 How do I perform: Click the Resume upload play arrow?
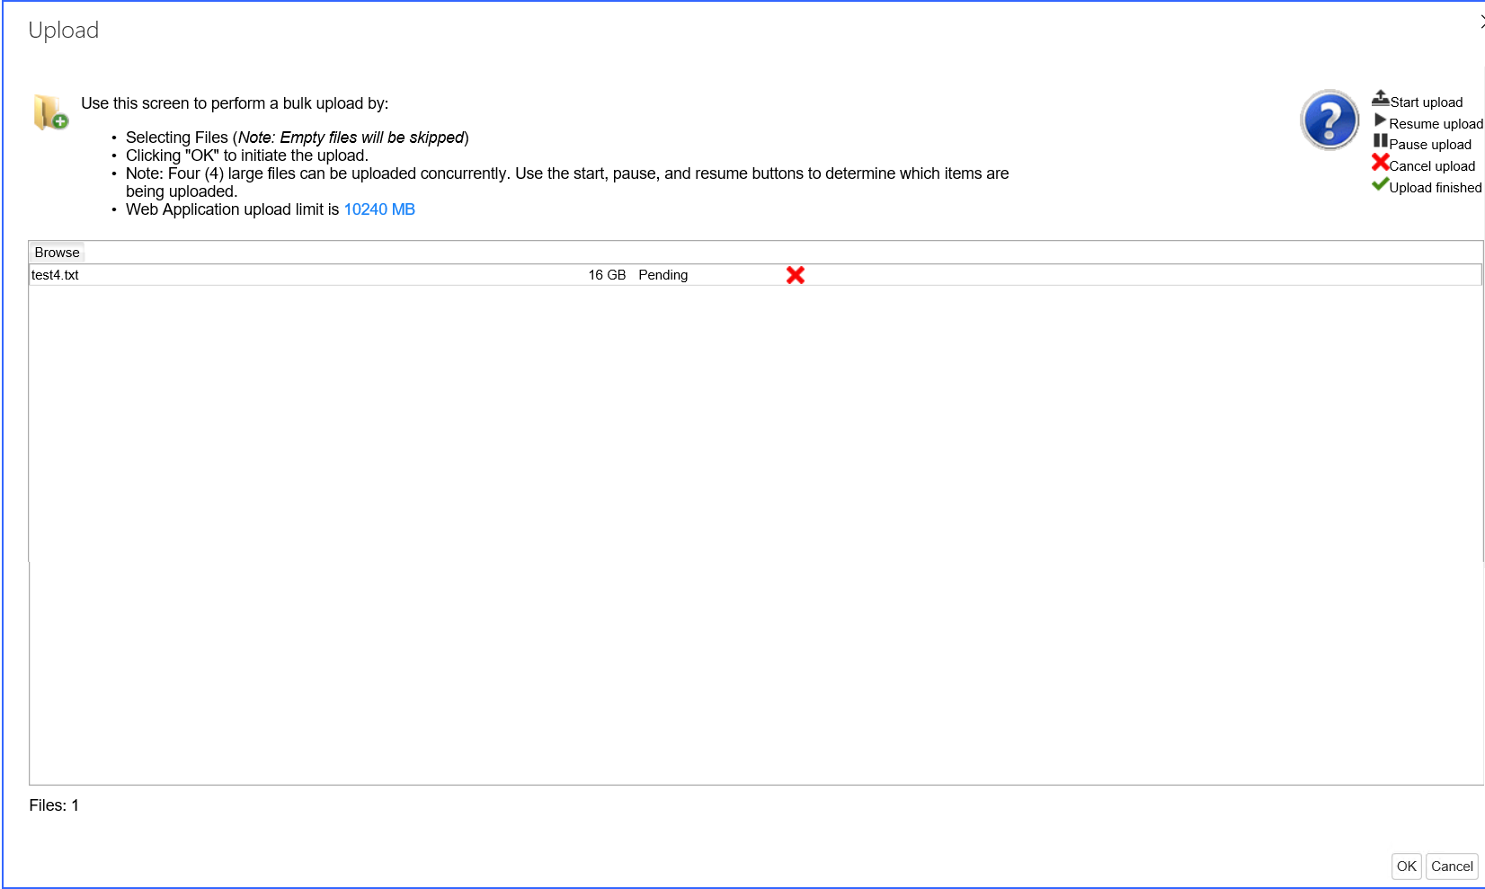click(x=1381, y=120)
